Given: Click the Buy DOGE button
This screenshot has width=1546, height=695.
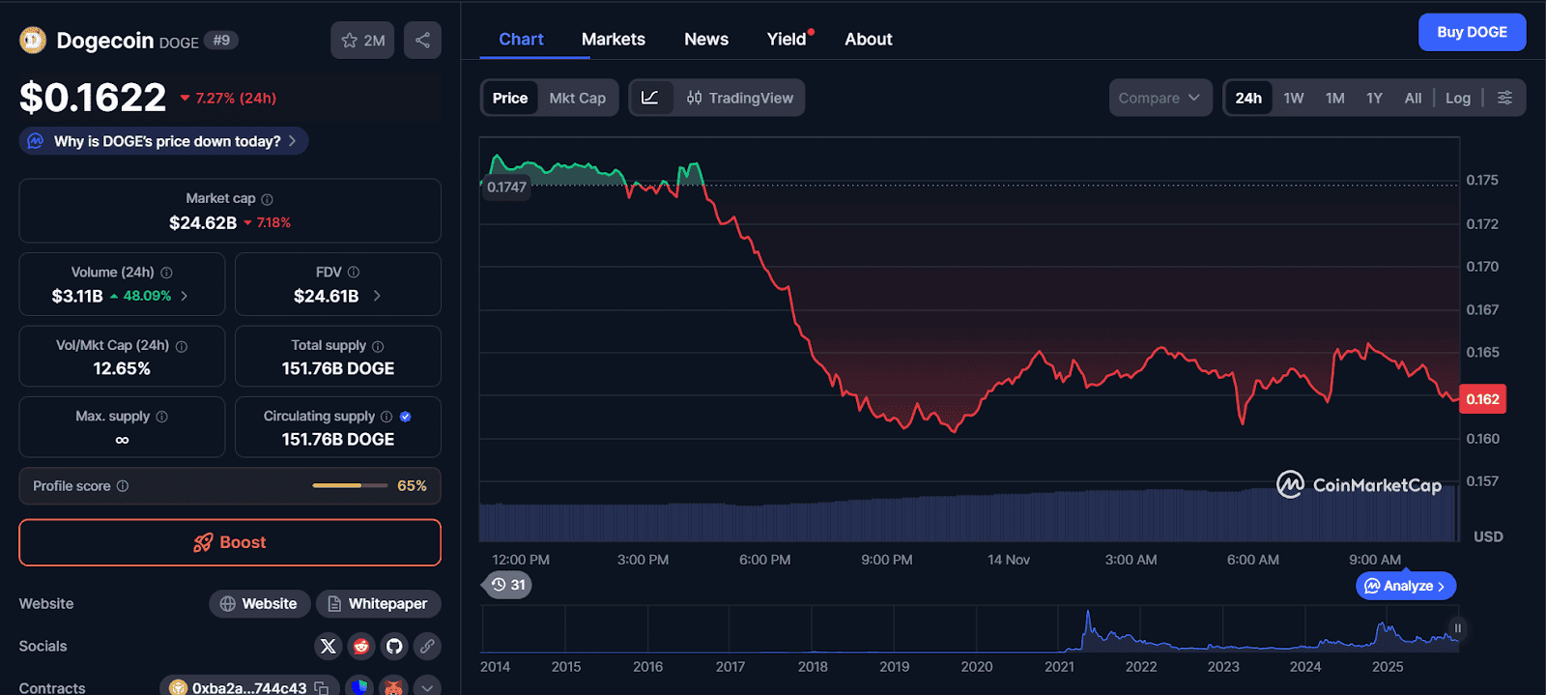Looking at the screenshot, I should pyautogui.click(x=1472, y=32).
